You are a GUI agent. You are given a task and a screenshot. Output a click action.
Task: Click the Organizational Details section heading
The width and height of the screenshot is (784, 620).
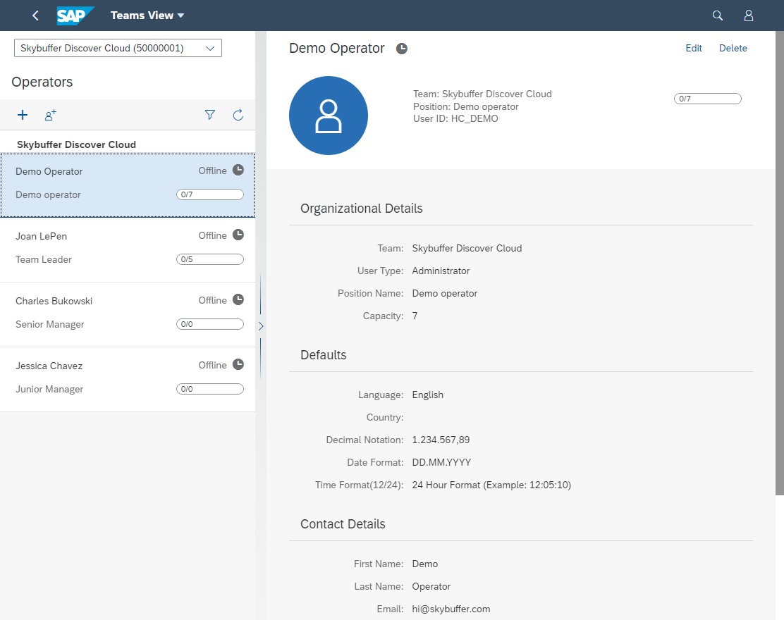362,209
